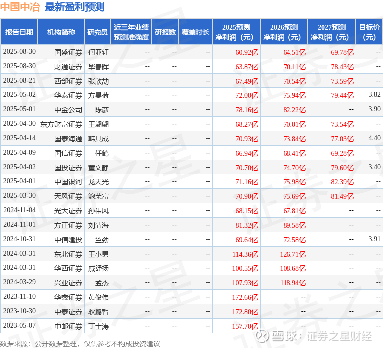Click analyst 戚舒扬 cell

click(x=98, y=268)
